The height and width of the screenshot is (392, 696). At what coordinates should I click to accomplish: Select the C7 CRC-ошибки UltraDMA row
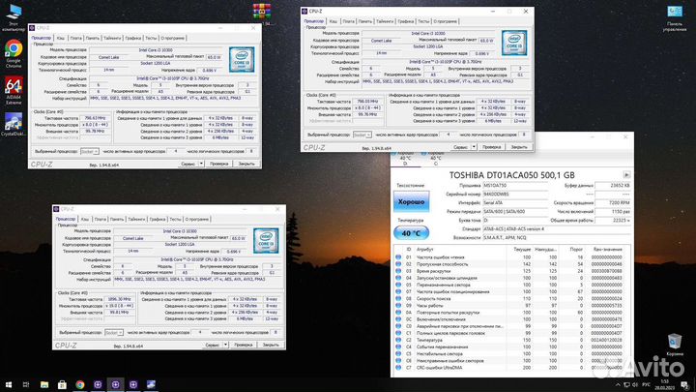(510, 368)
